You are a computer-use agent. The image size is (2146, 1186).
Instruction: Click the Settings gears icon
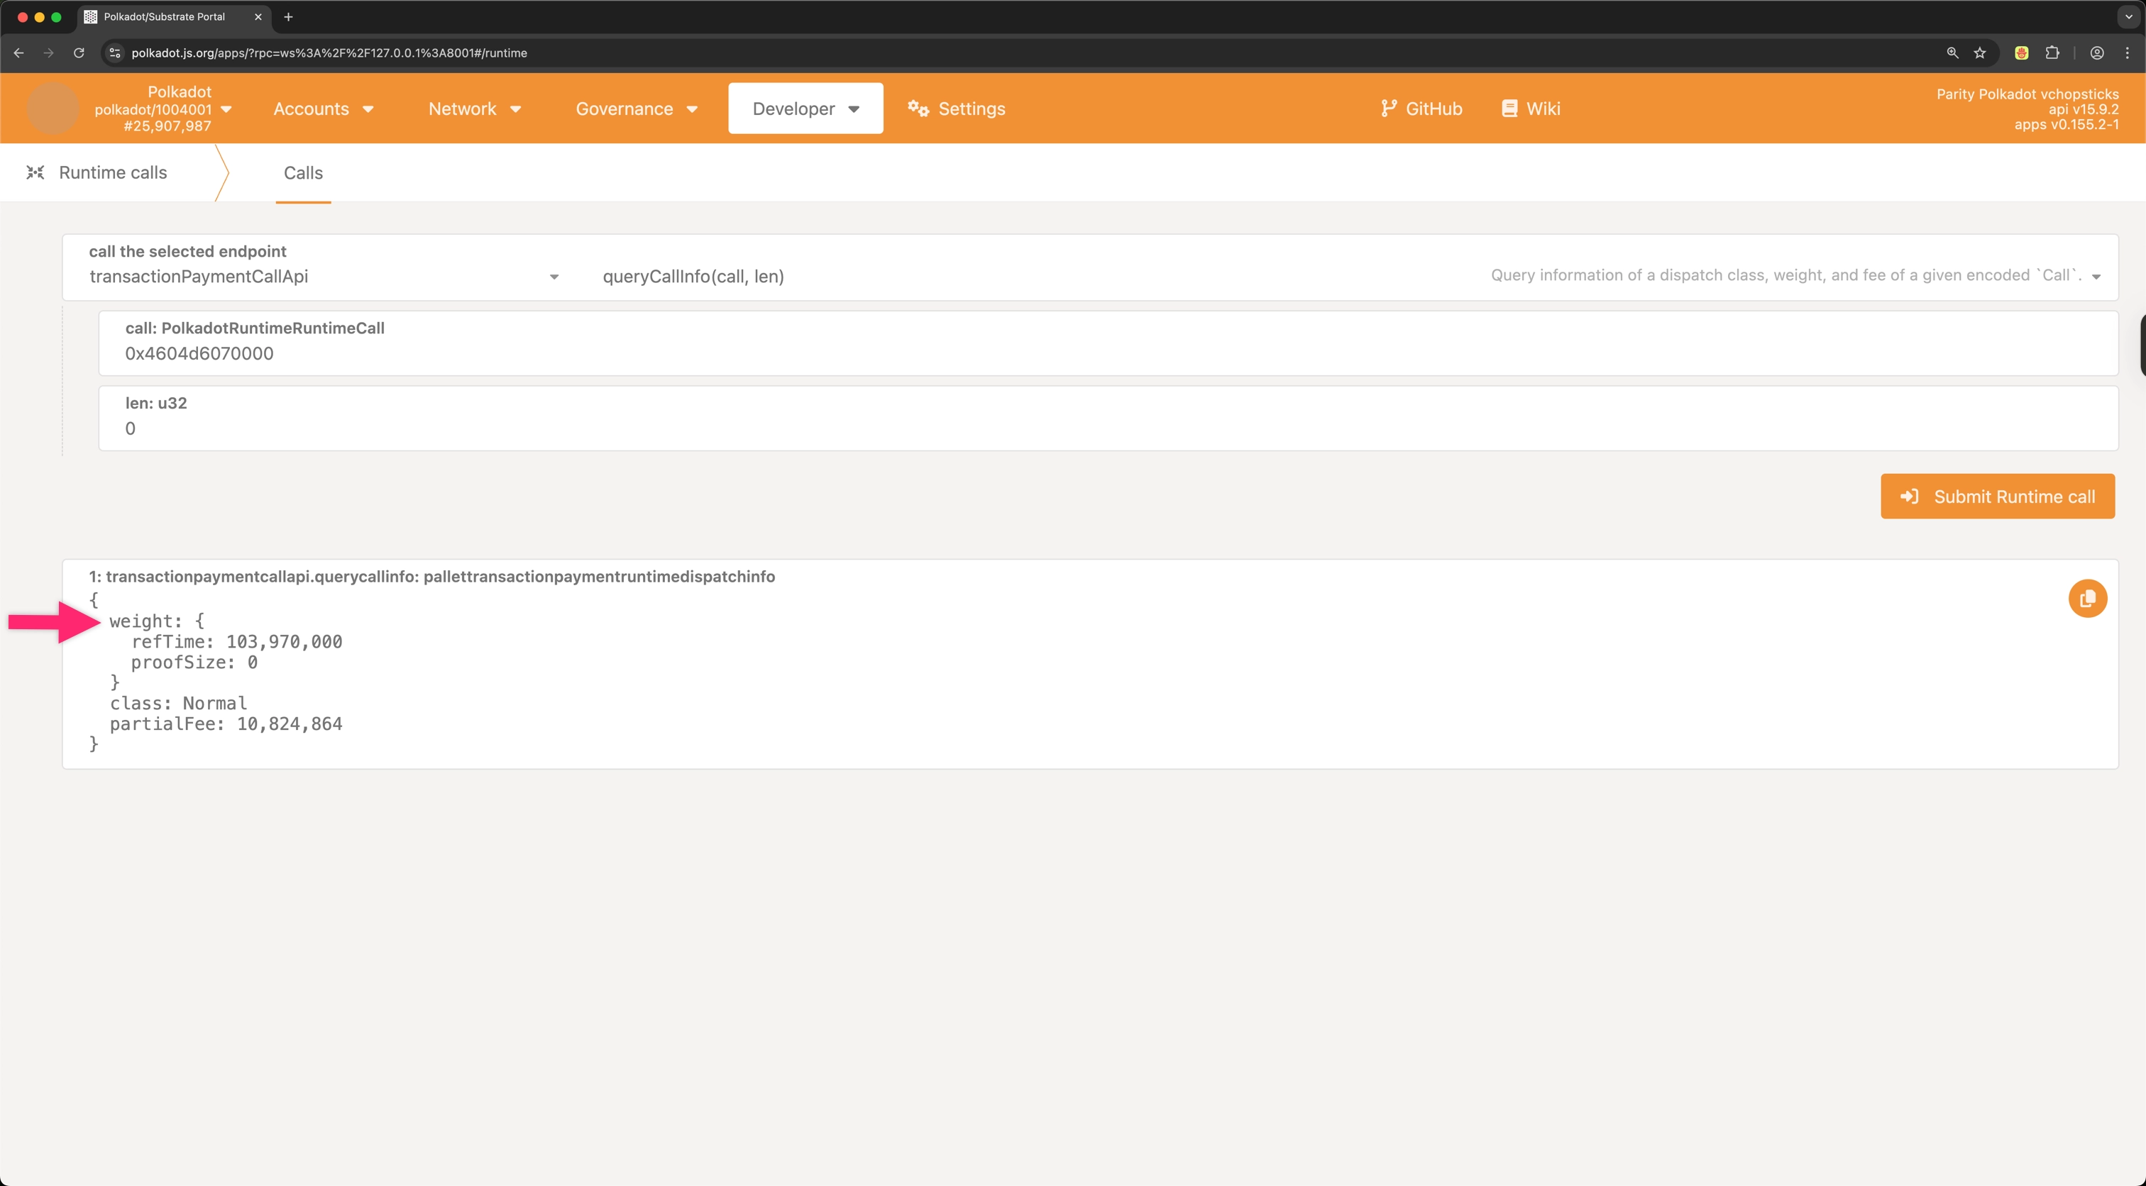(918, 109)
